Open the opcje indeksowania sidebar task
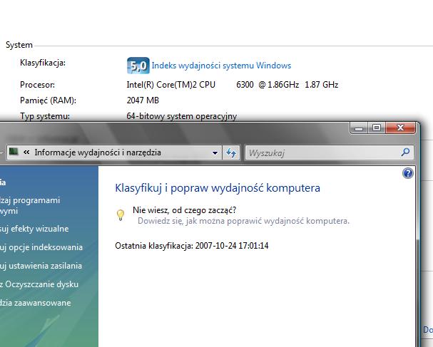This screenshot has height=347, width=433. tap(41, 247)
